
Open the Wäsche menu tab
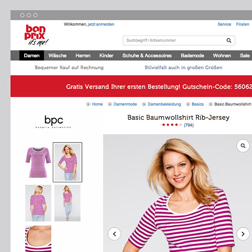point(57,56)
